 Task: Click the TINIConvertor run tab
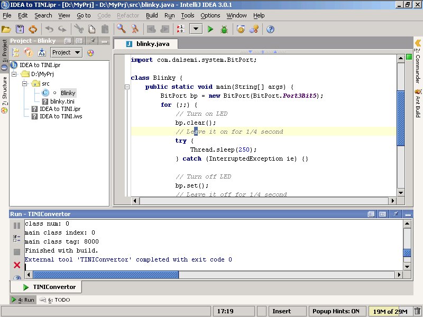[x=46, y=287]
